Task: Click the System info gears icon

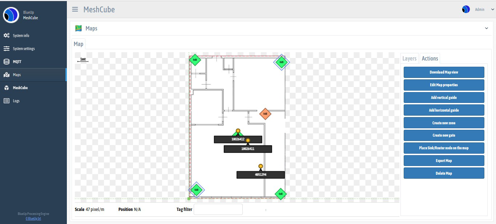Action: [7, 36]
